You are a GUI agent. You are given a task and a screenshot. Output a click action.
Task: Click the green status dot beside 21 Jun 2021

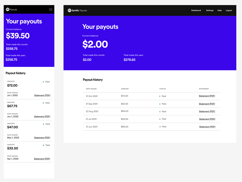point(160,126)
